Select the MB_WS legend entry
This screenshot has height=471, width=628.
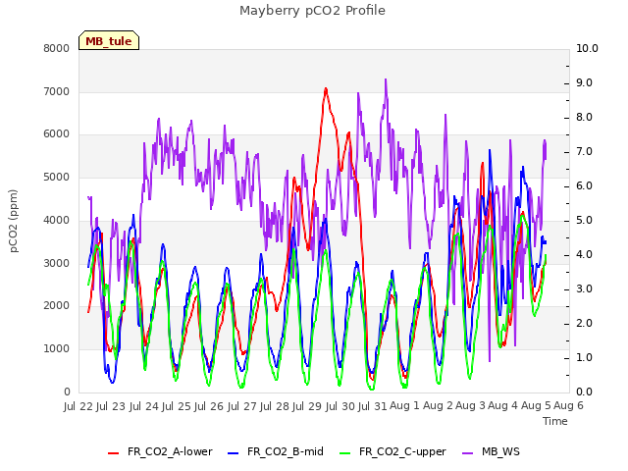click(x=491, y=451)
